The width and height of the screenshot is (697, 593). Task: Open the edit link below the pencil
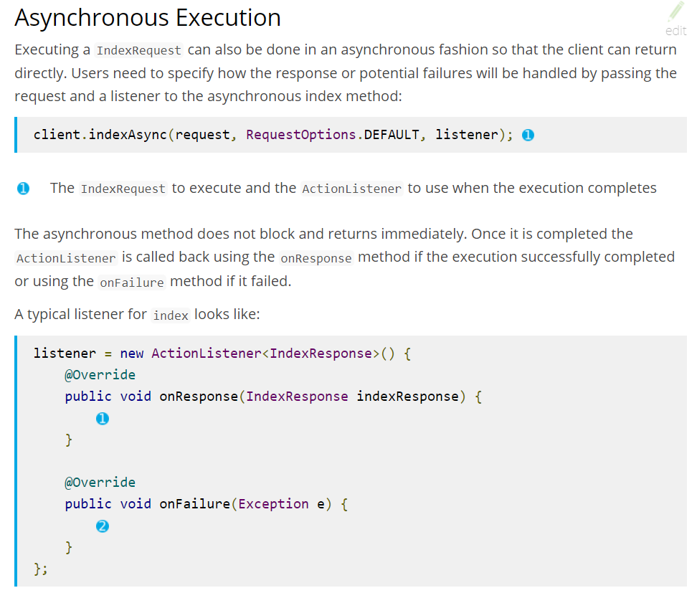675,31
